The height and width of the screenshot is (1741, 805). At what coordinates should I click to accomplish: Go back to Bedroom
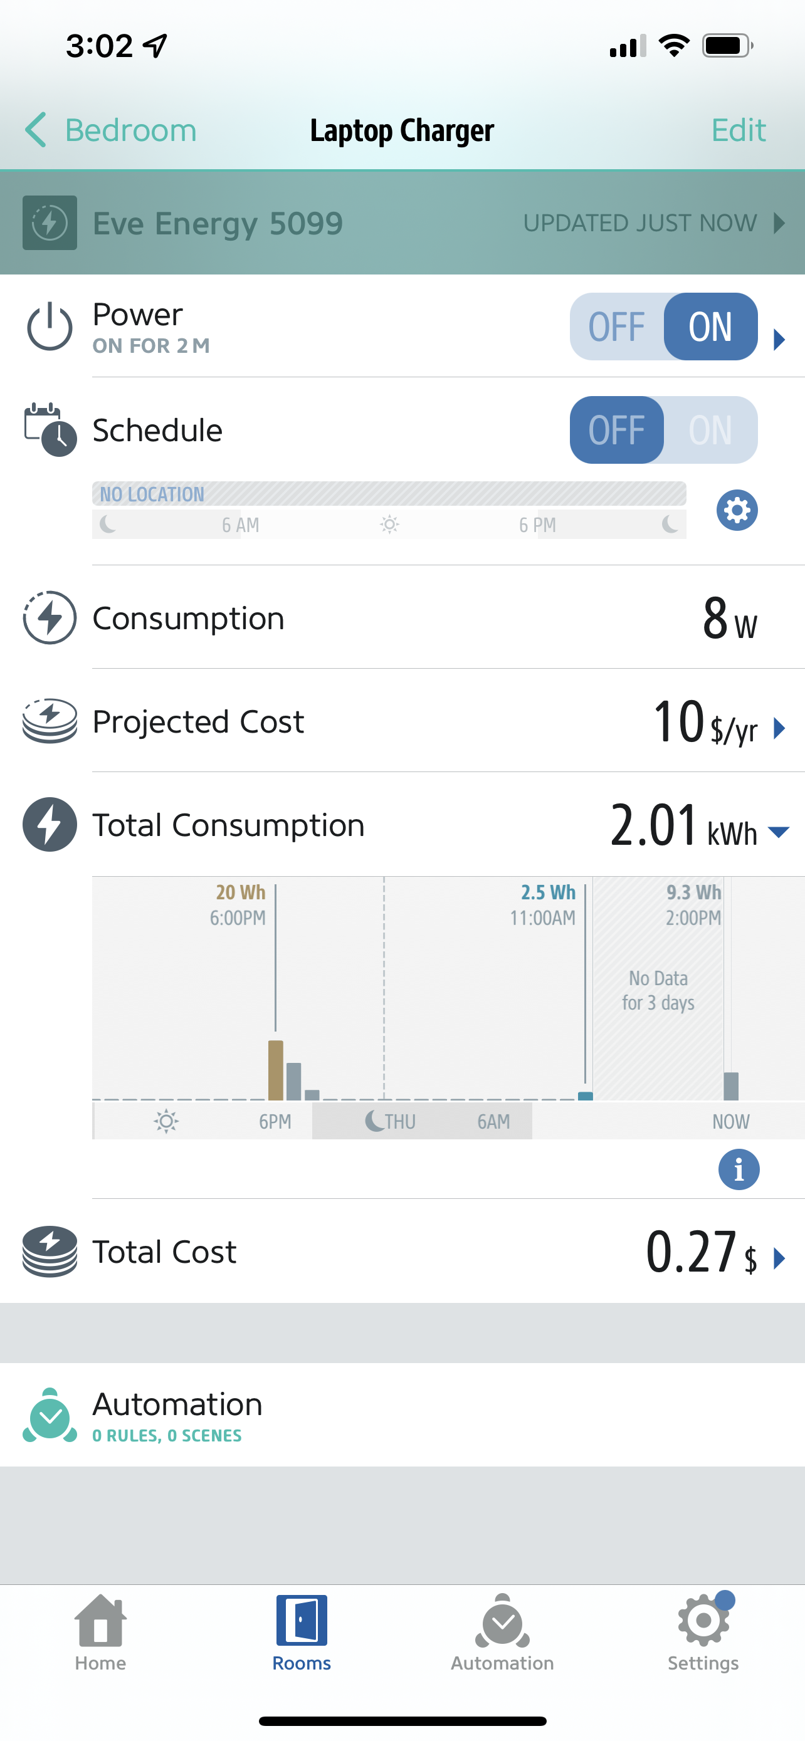coord(112,130)
